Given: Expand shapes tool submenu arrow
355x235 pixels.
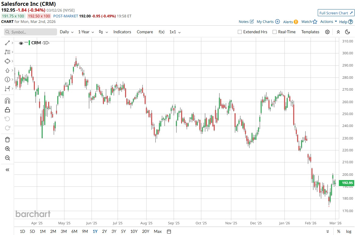Looking at the screenshot, I should 12,61.
